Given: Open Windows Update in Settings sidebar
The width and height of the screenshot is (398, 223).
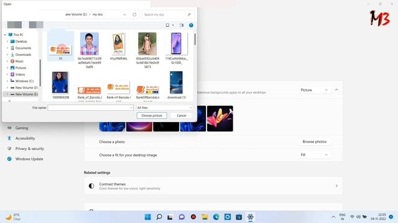Looking at the screenshot, I should coord(29,159).
